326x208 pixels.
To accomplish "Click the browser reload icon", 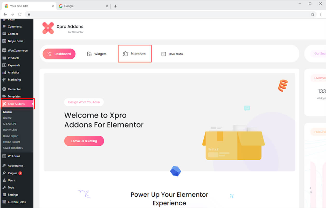I will [20, 14].
